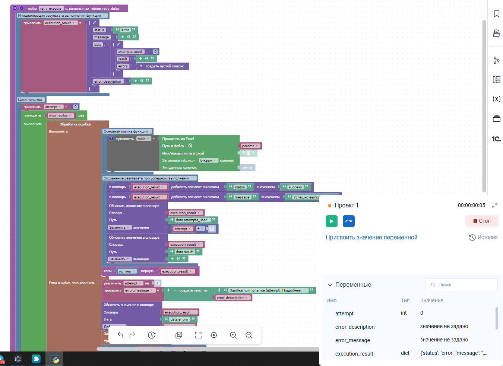Open the буквам column header dropdown
This screenshot has width=503, height=366.
click(x=215, y=160)
